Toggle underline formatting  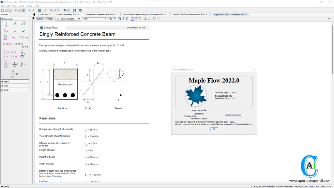127,19
